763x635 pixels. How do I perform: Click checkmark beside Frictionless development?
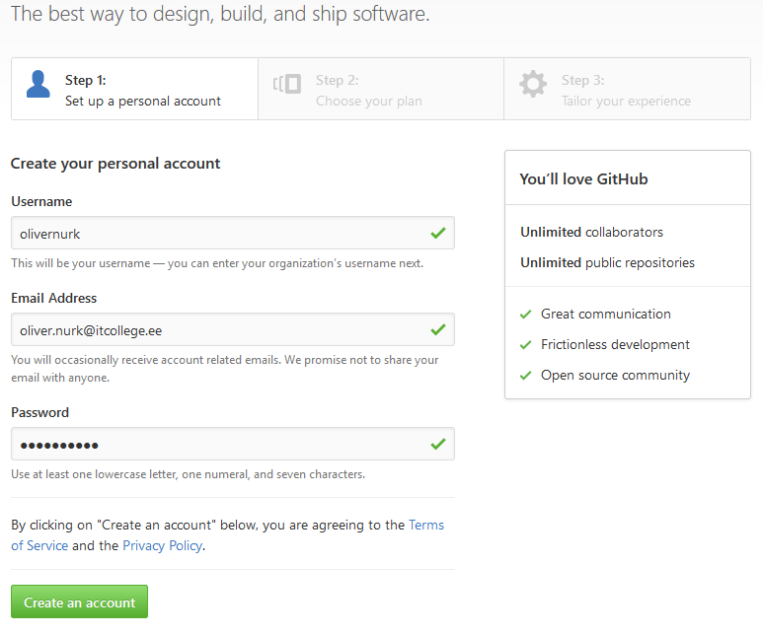pyautogui.click(x=525, y=345)
